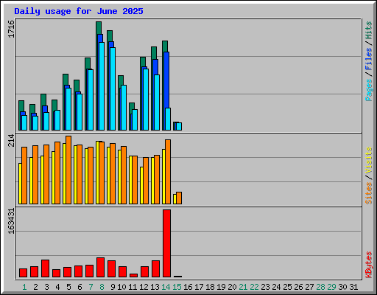Click the cyan Pages bar for day 15
Viewport: 377px width, 295px height.
[179, 126]
